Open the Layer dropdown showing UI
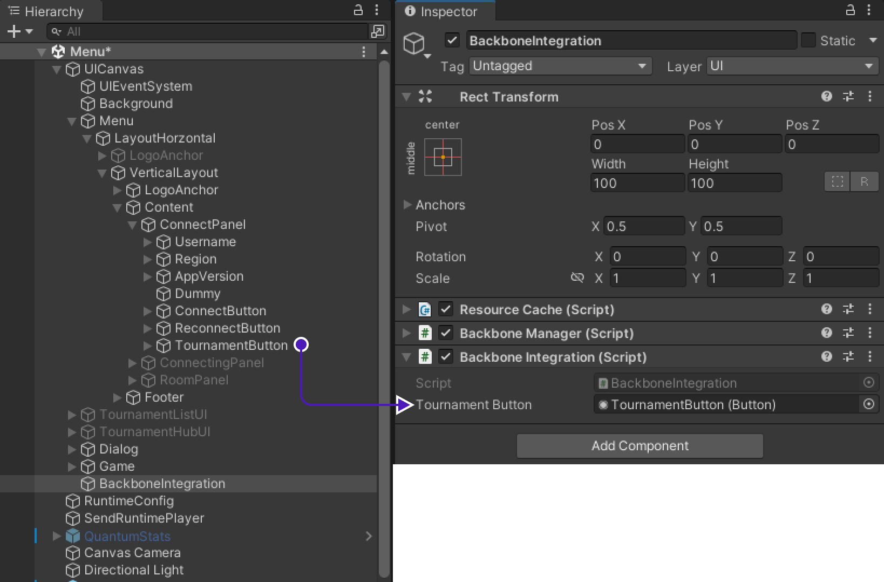Viewport: 884px width, 582px height. click(x=791, y=66)
